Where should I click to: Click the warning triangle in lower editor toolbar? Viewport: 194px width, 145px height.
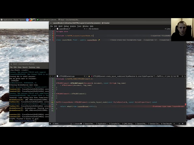pos(89,76)
